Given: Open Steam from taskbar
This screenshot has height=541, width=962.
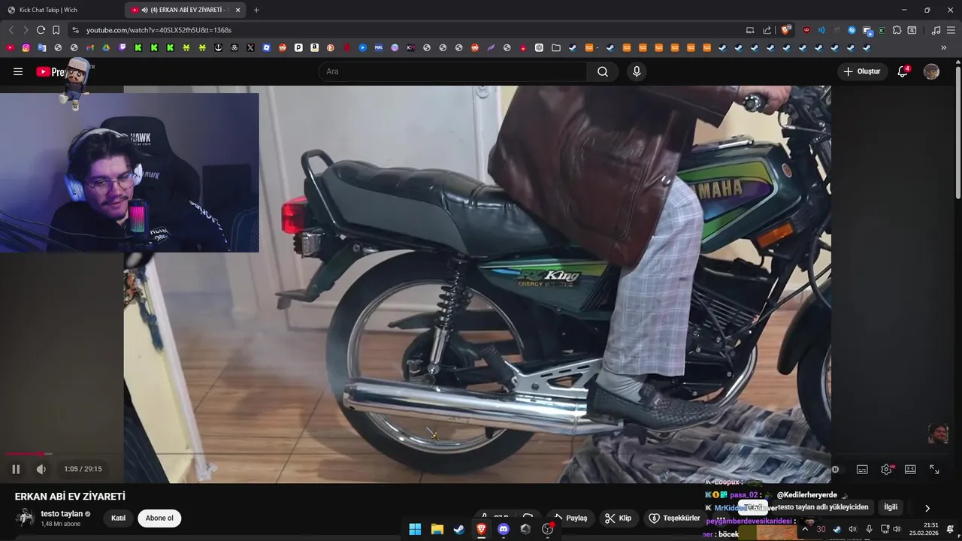Looking at the screenshot, I should click(459, 529).
